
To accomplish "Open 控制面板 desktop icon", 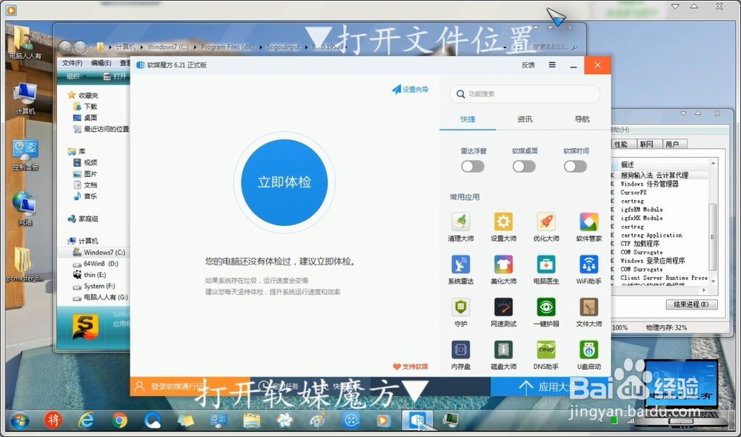I will tap(25, 155).
